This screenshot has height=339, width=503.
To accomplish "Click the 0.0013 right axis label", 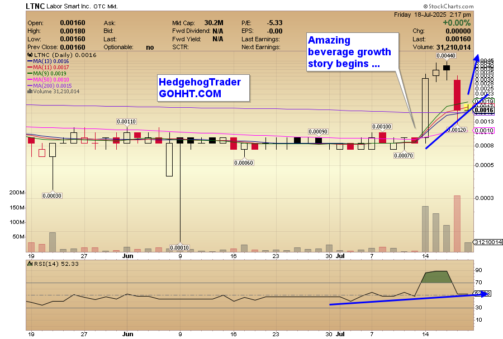I will 485,121.
